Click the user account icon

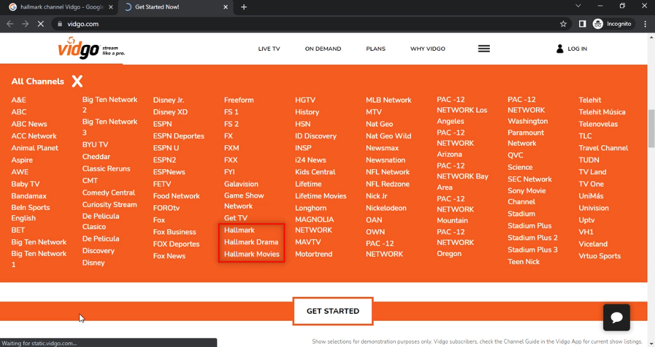click(x=560, y=49)
